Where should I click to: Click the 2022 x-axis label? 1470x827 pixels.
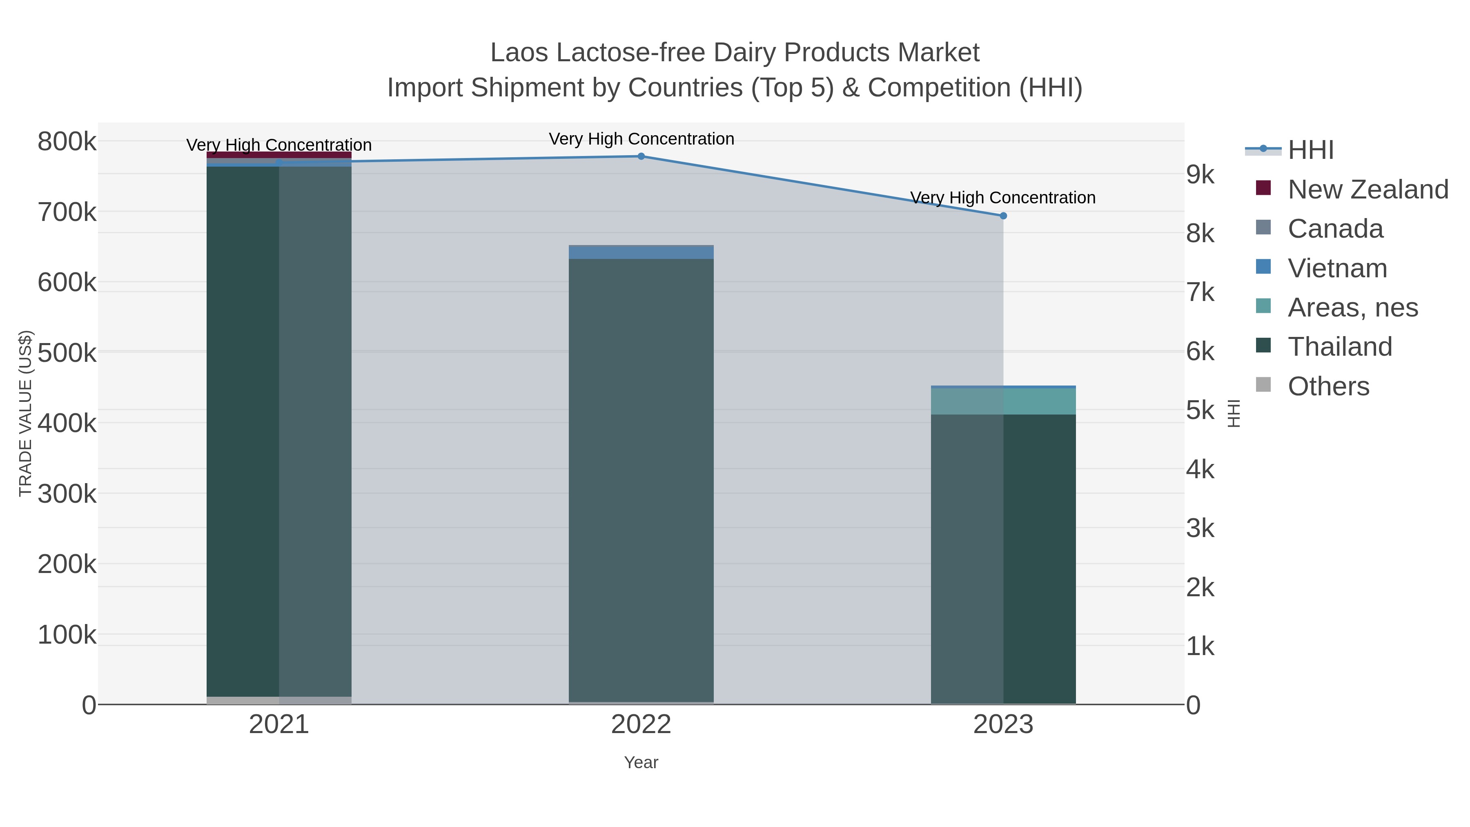pos(641,725)
